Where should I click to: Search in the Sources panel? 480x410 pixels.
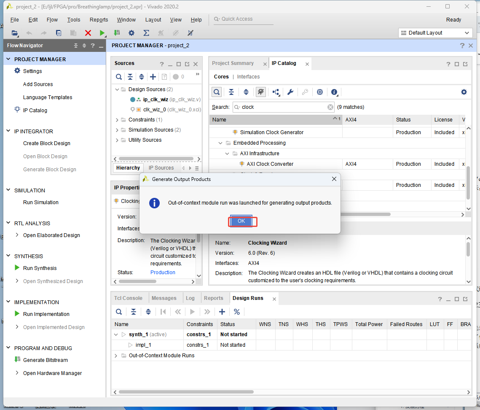[119, 77]
